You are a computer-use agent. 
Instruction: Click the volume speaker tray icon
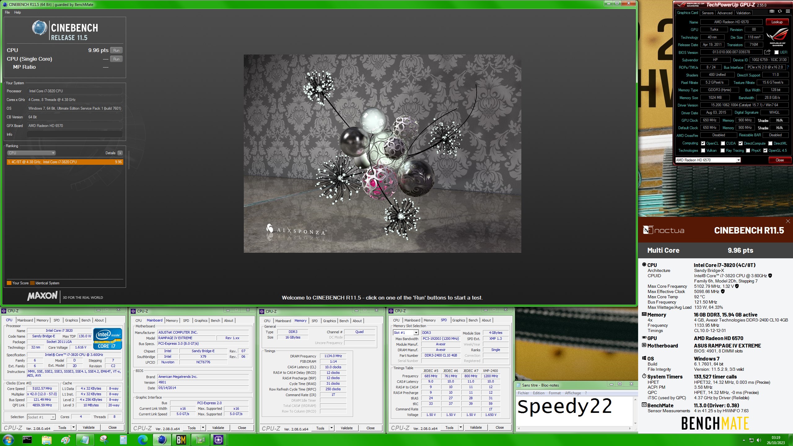click(759, 440)
